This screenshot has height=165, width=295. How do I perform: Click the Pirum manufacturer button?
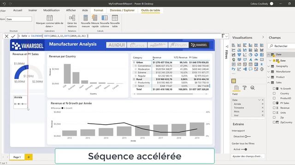[178, 45]
